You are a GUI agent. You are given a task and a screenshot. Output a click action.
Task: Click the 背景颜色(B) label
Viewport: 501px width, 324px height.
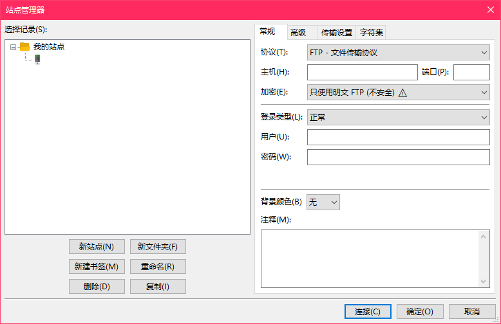[281, 202]
